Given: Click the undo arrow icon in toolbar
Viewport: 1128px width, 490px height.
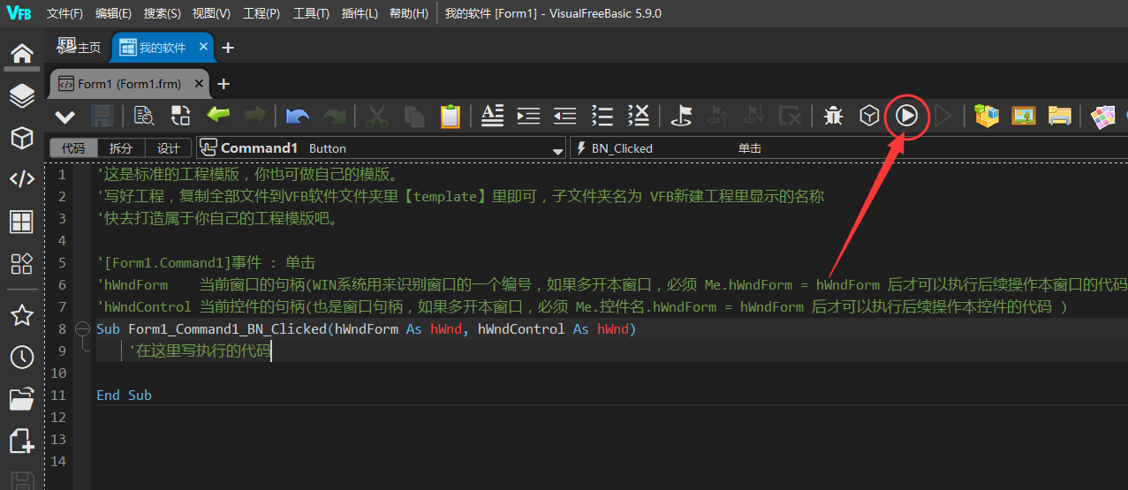Looking at the screenshot, I should 298,116.
